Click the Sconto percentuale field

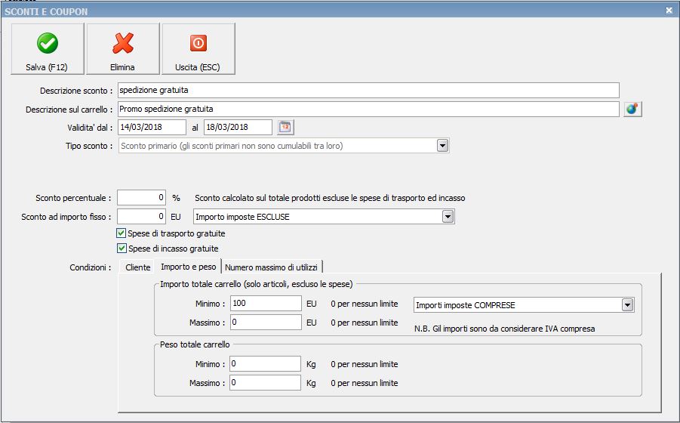(x=141, y=198)
